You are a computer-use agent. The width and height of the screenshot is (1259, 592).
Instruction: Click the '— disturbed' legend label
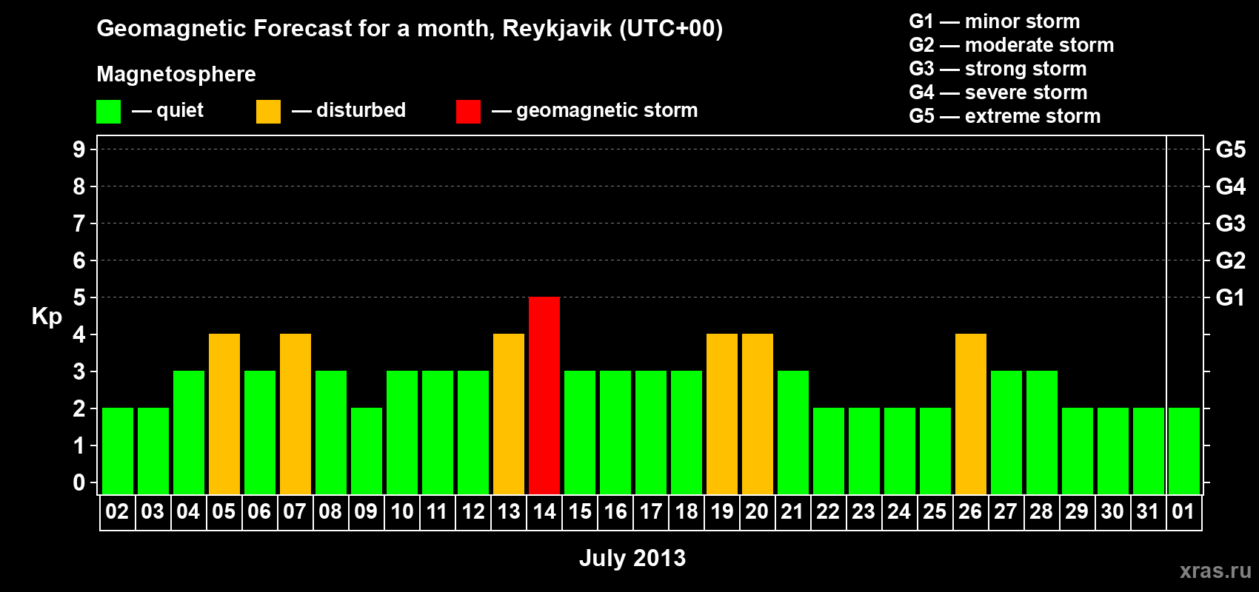coord(349,110)
